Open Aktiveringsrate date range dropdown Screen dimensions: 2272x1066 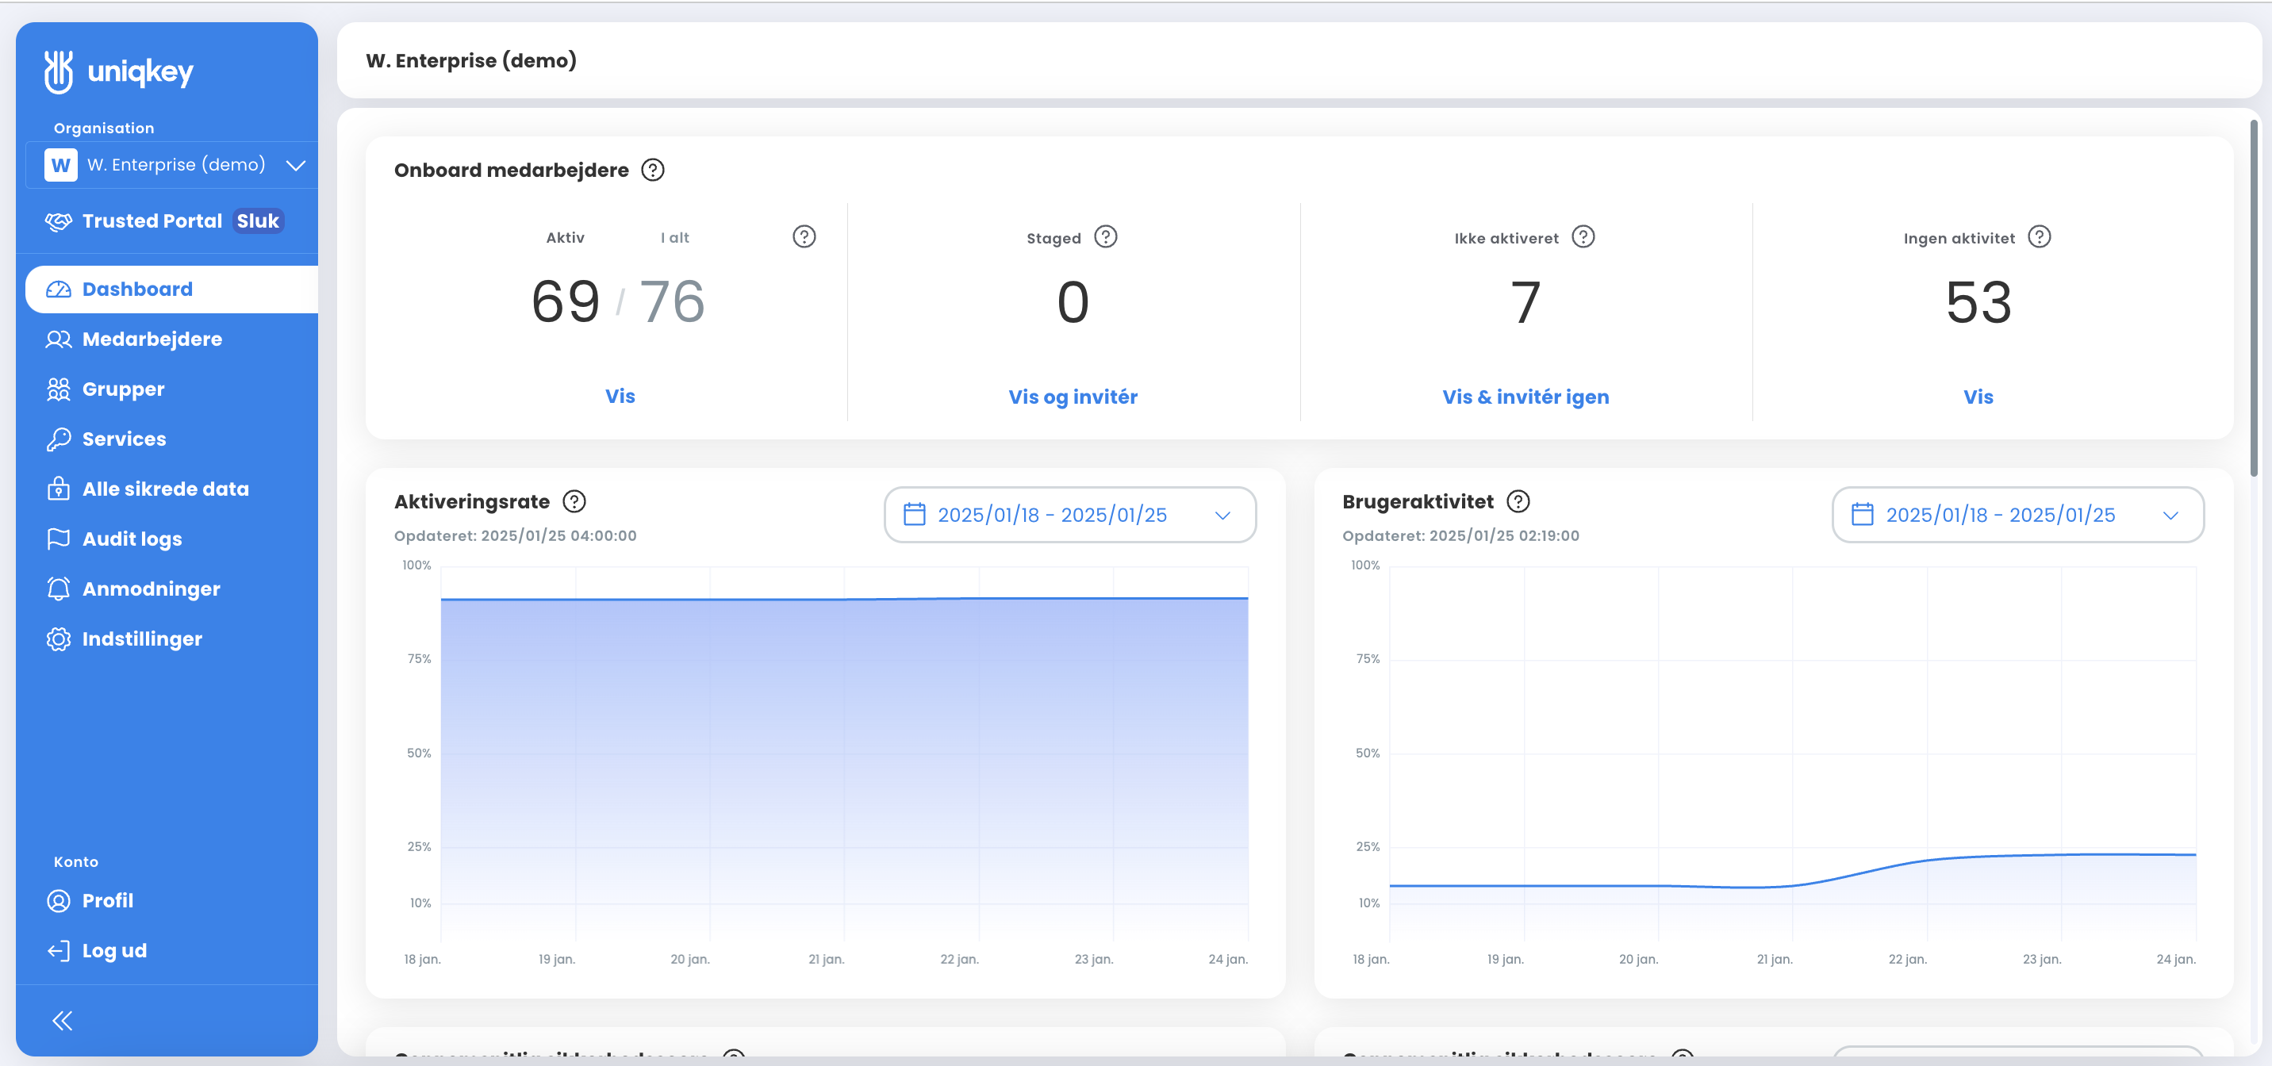(x=1070, y=515)
